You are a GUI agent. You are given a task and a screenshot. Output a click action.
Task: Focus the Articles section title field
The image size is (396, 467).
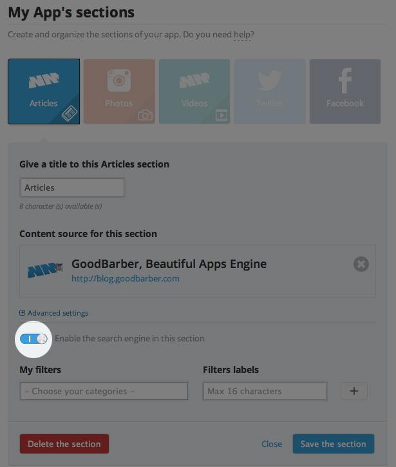coord(72,187)
